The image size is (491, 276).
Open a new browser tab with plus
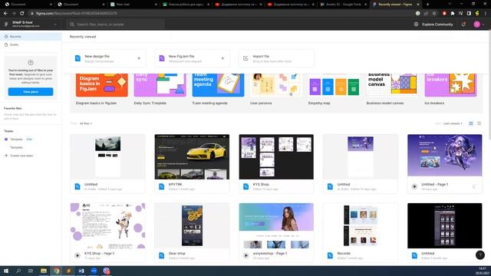tap(428, 5)
